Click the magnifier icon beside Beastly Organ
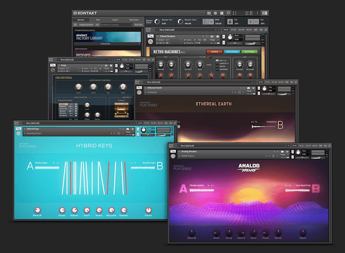345x253 pixels. (136, 163)
